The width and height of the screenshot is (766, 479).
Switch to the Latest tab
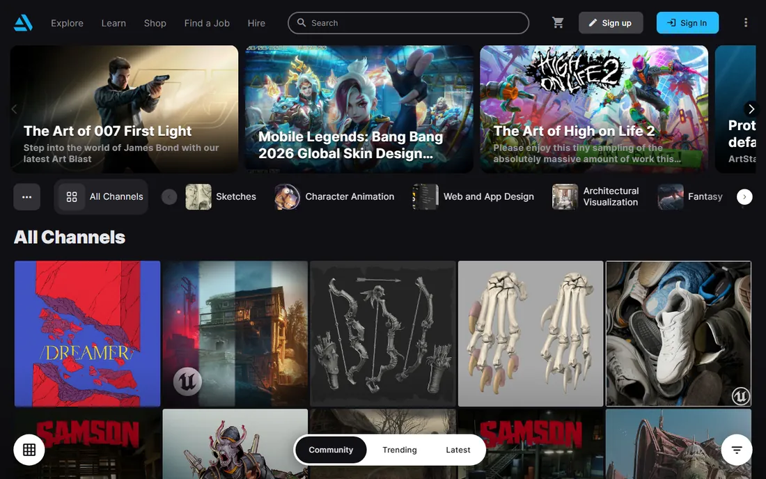(458, 450)
